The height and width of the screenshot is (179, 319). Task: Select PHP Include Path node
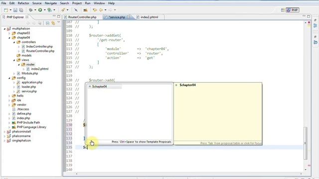[28, 123]
